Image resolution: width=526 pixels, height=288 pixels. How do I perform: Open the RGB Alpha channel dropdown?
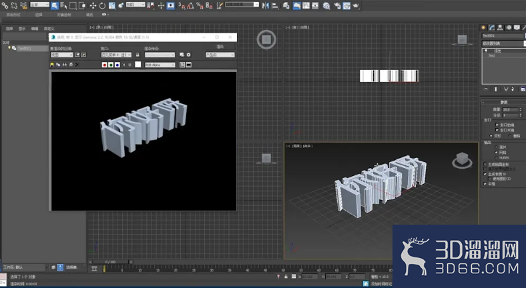coord(160,65)
